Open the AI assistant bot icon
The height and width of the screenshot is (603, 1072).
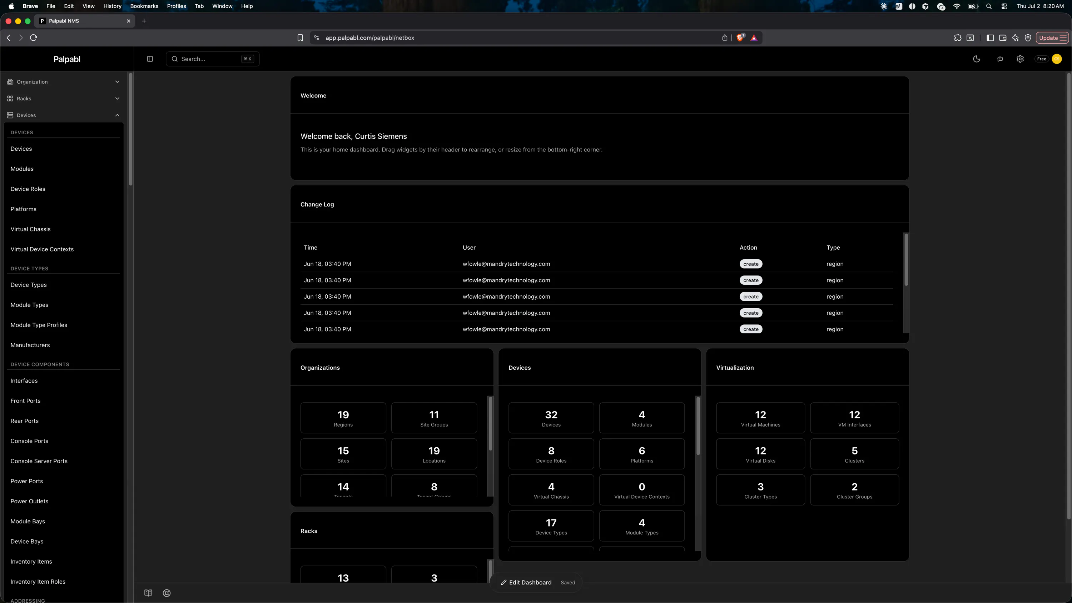pyautogui.click(x=999, y=59)
